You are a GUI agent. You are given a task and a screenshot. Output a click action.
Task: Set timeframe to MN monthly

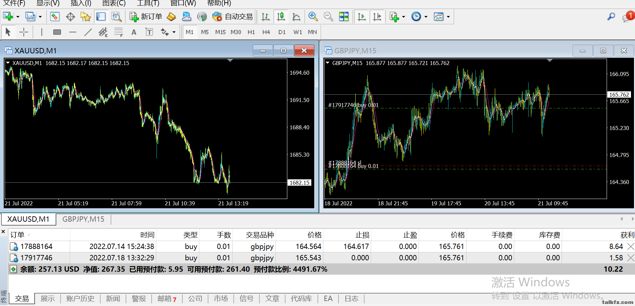(312, 32)
